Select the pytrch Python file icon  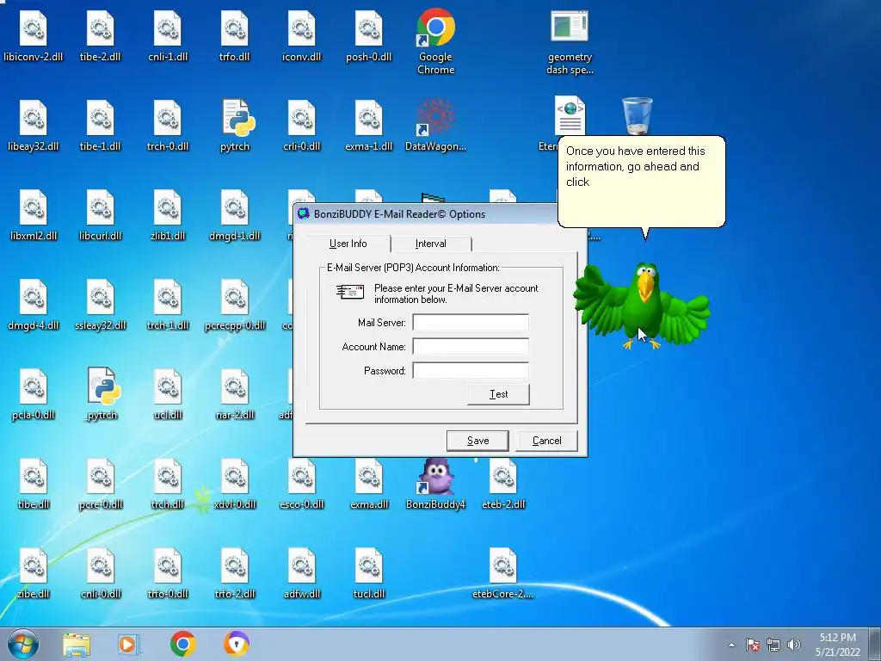point(235,125)
